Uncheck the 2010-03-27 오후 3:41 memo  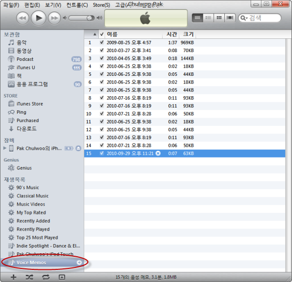[102, 50]
